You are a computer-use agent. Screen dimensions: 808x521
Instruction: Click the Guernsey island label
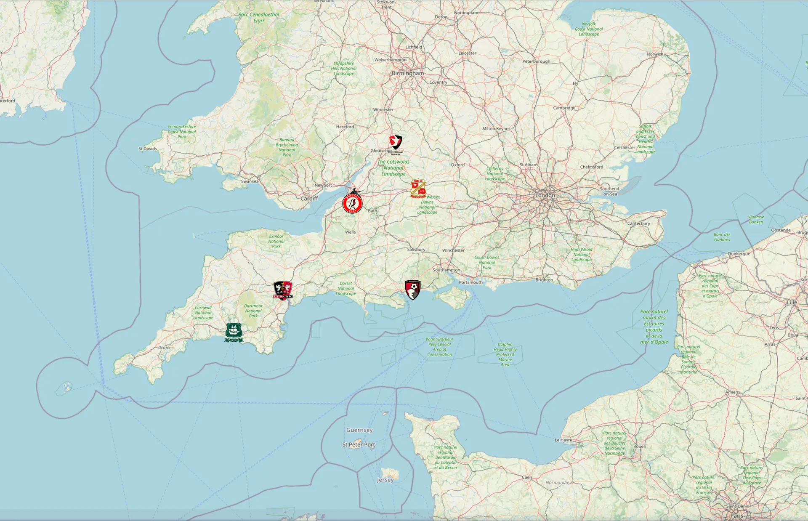(359, 430)
